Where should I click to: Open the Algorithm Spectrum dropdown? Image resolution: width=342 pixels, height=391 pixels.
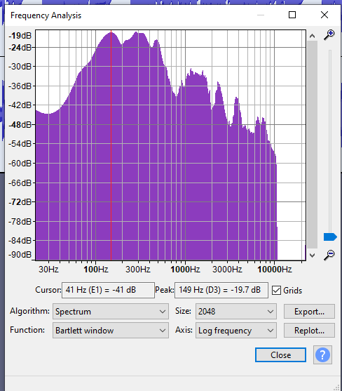pyautogui.click(x=111, y=312)
